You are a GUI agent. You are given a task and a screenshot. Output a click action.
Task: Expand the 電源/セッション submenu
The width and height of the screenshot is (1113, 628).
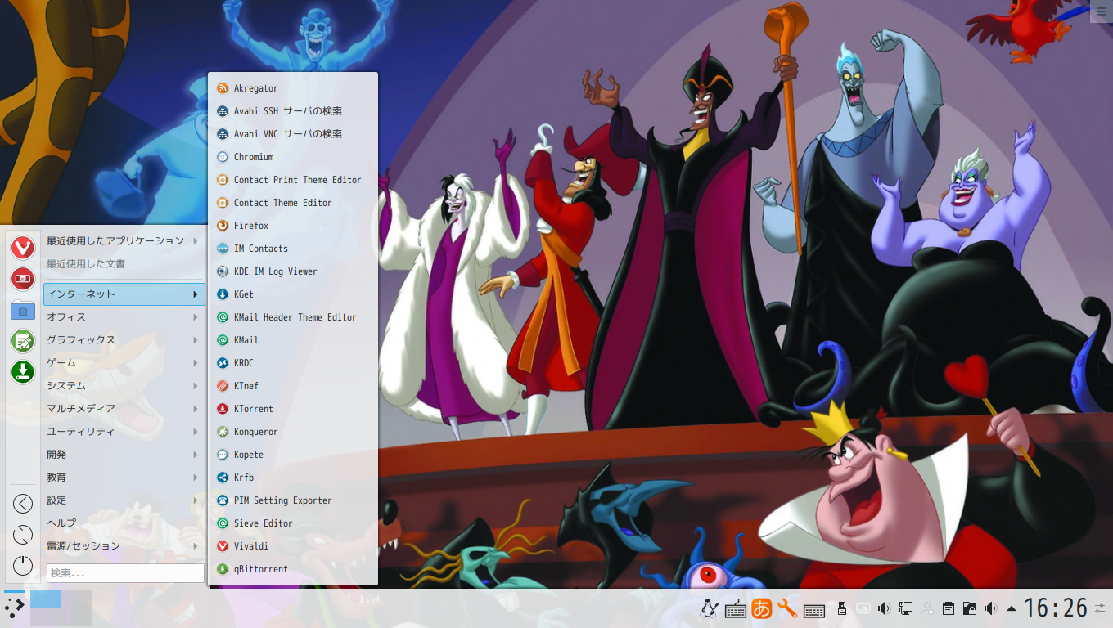click(x=124, y=546)
